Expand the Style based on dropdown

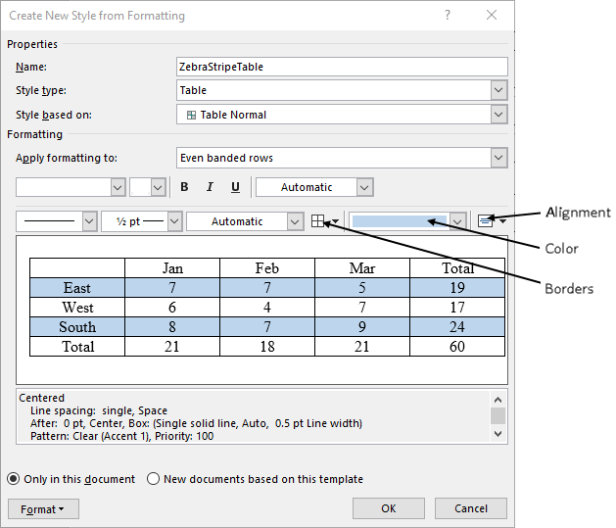click(x=498, y=115)
